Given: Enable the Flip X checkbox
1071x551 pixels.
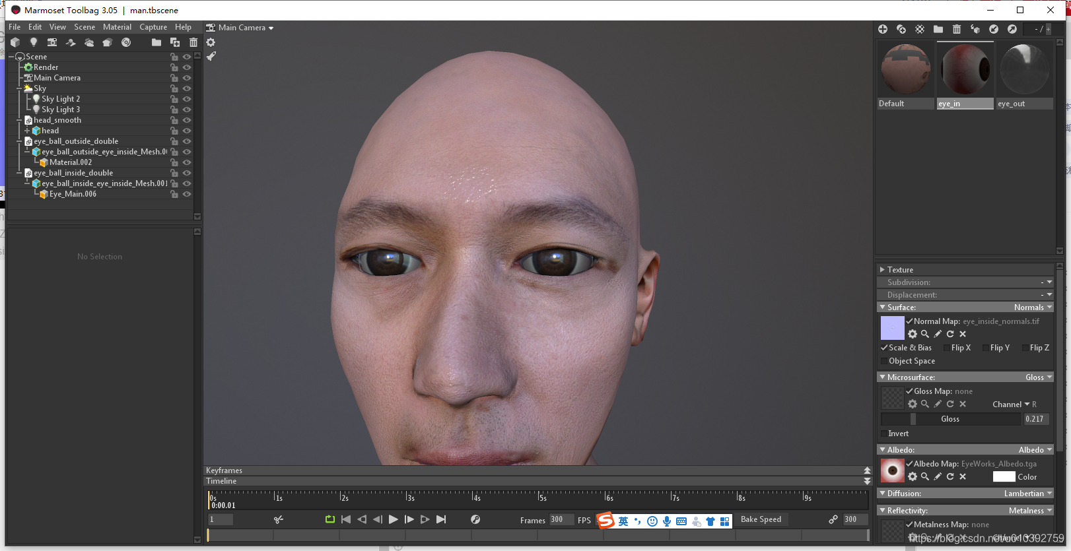Looking at the screenshot, I should tap(947, 348).
